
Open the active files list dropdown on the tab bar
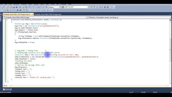tap(170, 14)
